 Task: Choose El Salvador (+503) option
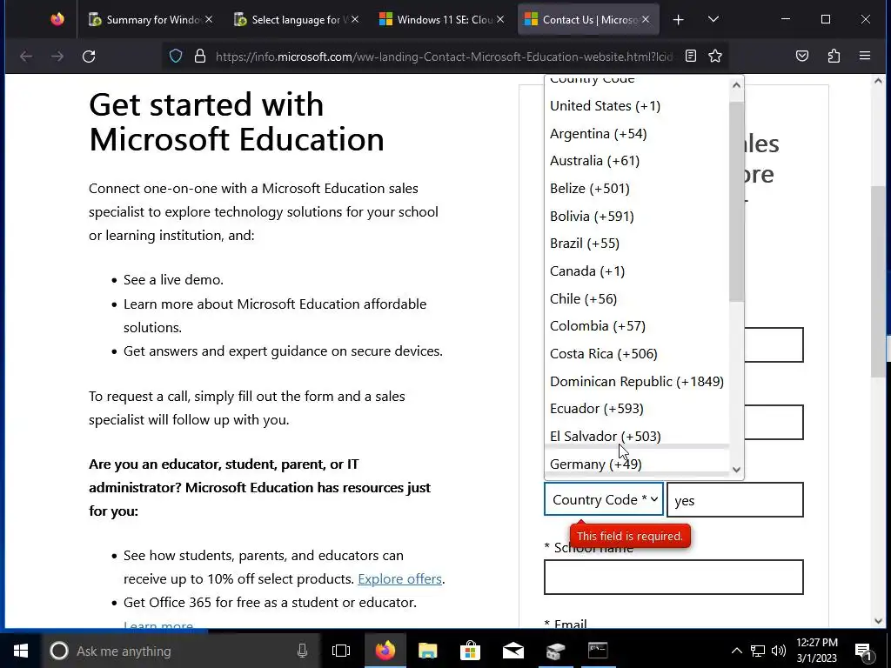636,437
